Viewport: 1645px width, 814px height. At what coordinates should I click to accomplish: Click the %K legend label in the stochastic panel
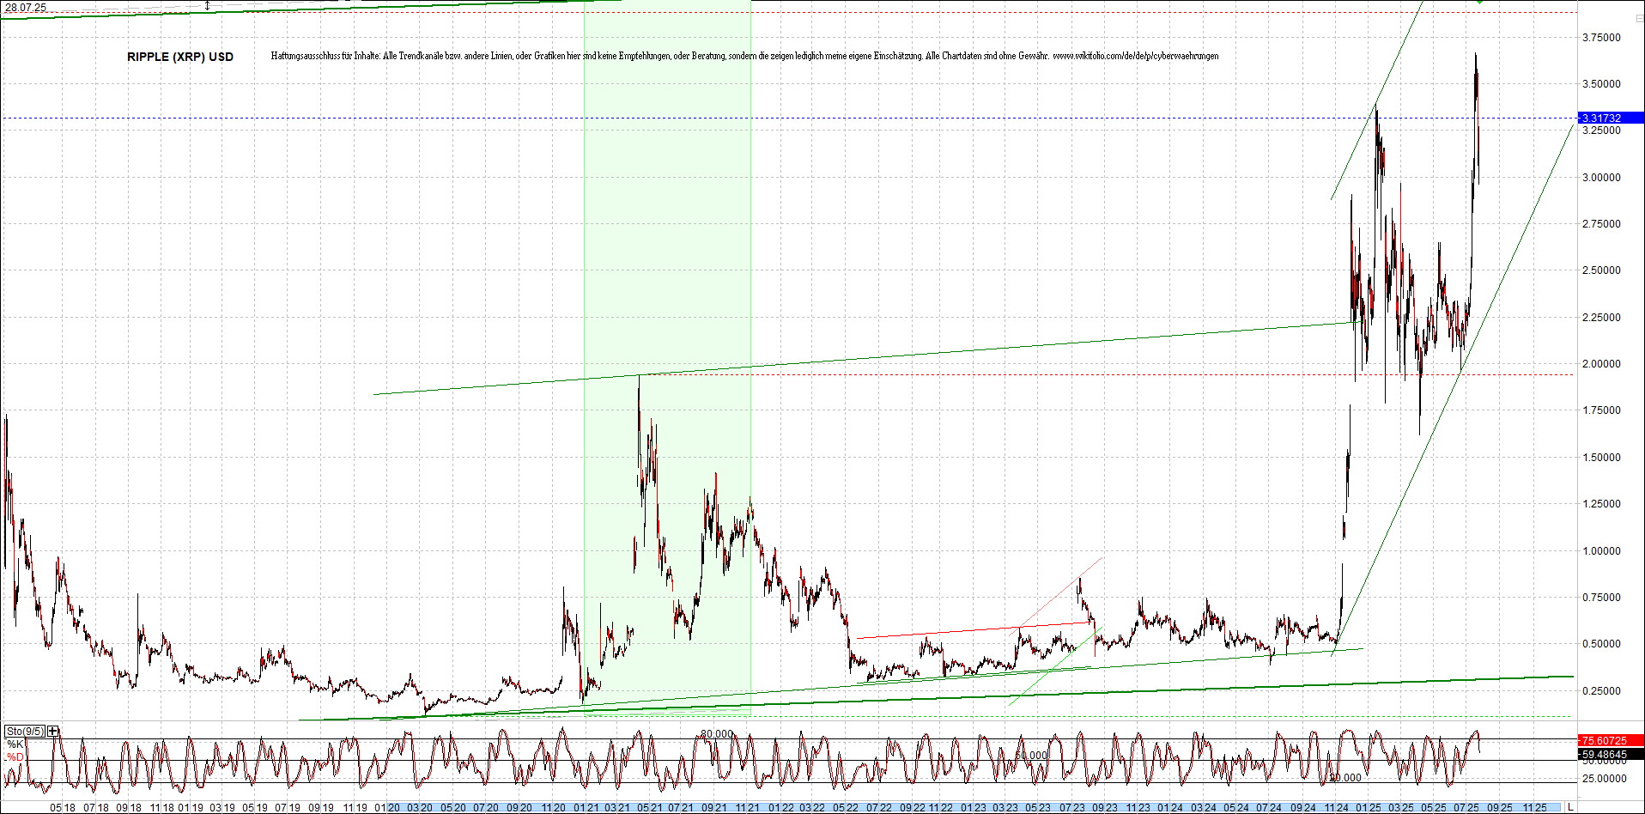pyautogui.click(x=14, y=744)
